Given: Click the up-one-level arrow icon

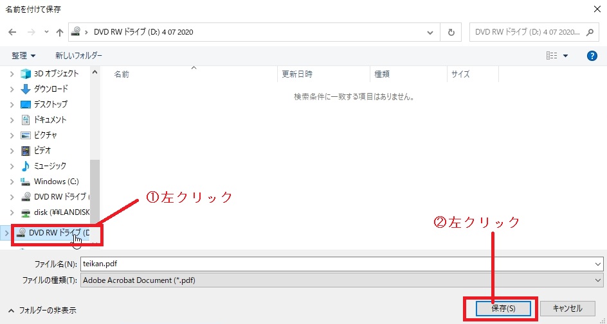Looking at the screenshot, I should (x=60, y=32).
